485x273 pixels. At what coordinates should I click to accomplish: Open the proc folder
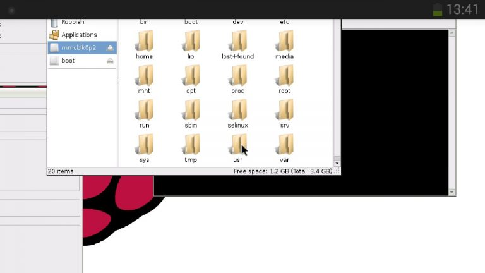click(238, 79)
